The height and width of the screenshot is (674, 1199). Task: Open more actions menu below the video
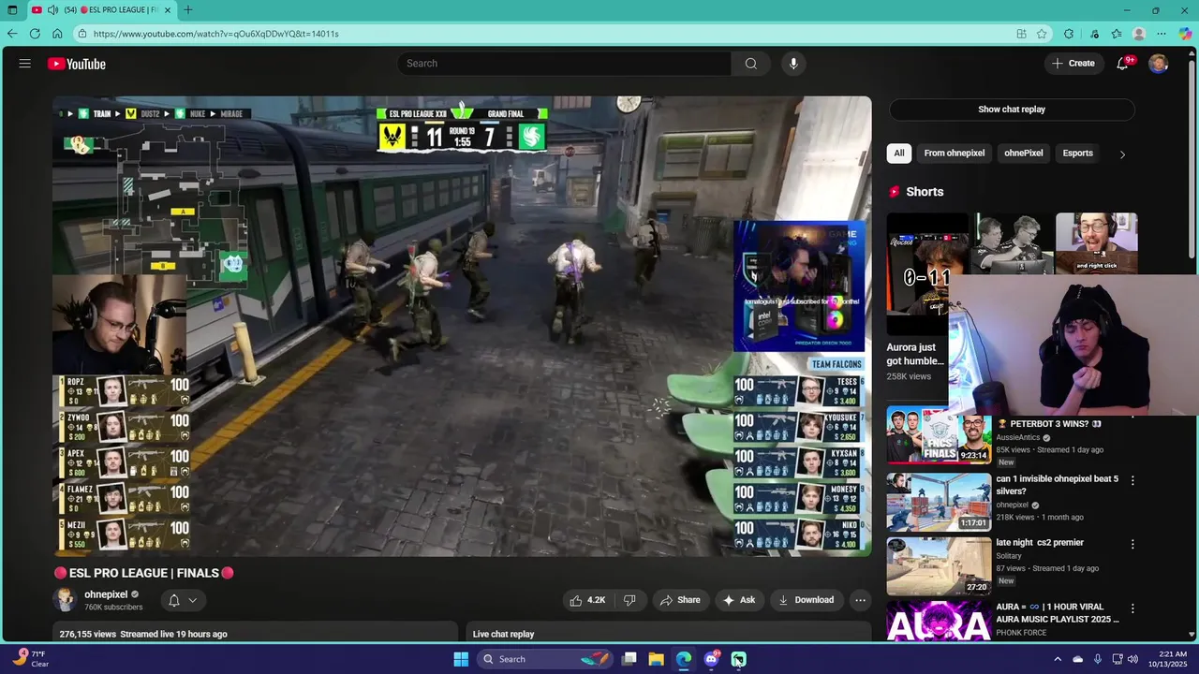click(x=860, y=600)
